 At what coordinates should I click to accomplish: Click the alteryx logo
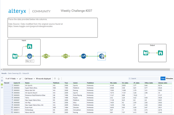[17, 11]
